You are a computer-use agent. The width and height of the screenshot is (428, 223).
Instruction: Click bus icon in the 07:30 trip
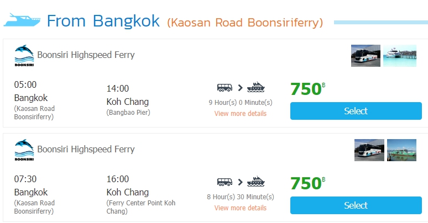point(225,182)
